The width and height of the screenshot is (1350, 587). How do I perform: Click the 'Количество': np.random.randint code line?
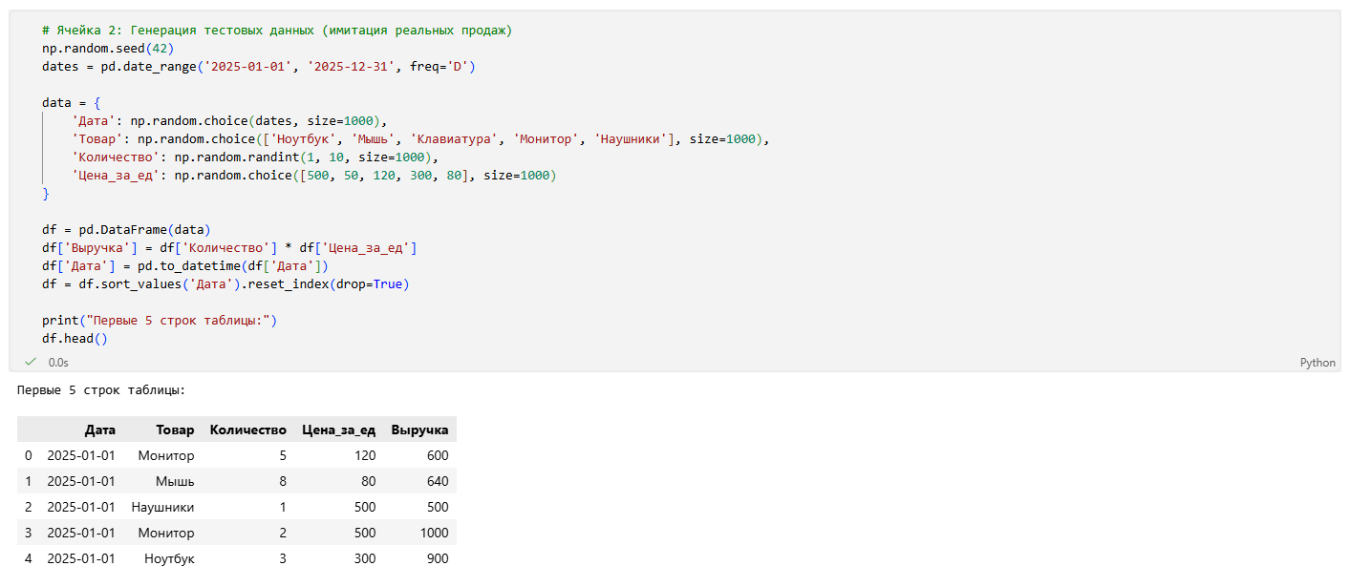(255, 157)
